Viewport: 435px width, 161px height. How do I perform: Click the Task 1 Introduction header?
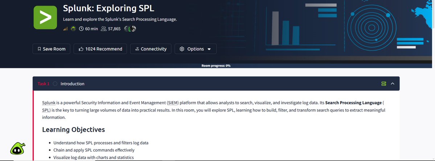[216, 84]
